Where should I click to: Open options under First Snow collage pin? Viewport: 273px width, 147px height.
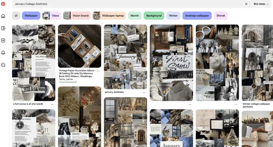pos(190,104)
